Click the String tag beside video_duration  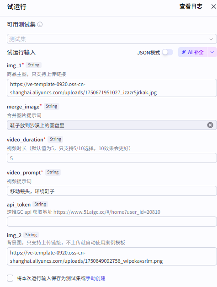tap(56, 139)
